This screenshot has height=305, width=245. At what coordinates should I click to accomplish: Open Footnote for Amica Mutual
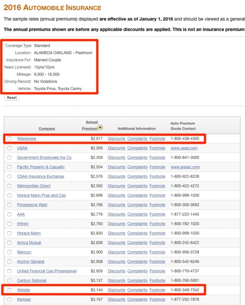[157, 243]
